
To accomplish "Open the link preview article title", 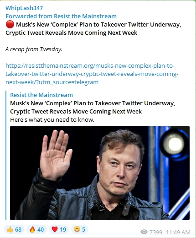I will (x=93, y=107).
